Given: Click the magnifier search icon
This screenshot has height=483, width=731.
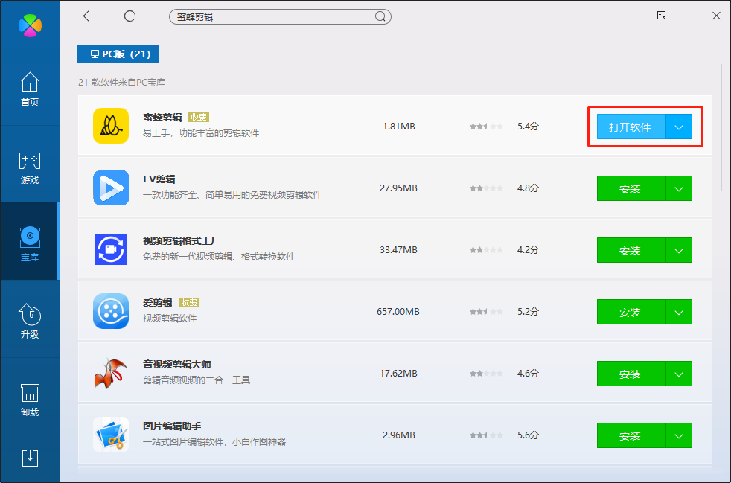Looking at the screenshot, I should [x=380, y=16].
